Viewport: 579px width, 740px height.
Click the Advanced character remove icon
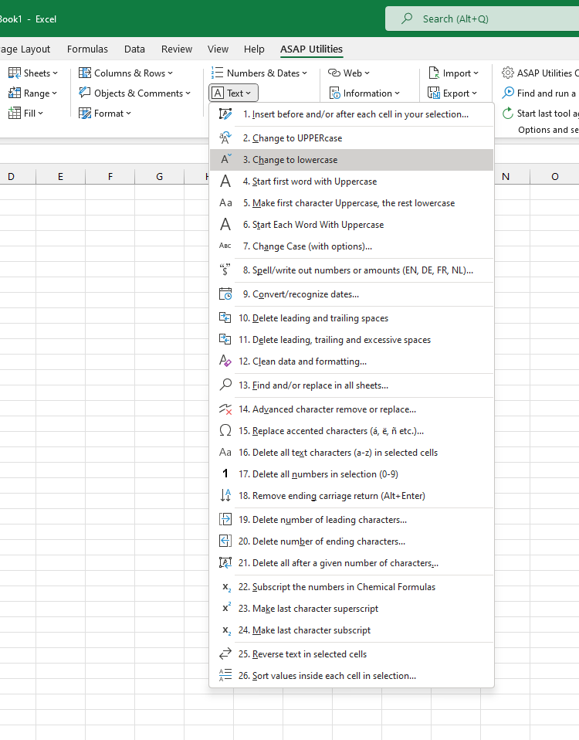click(225, 409)
